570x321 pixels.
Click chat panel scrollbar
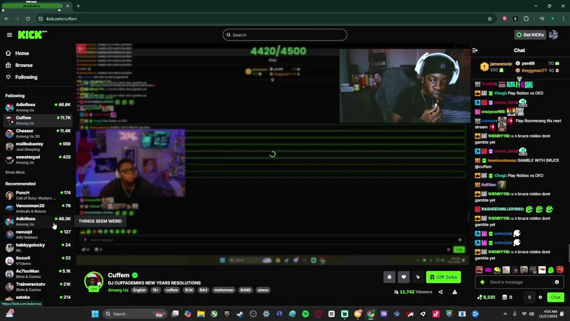[569, 253]
